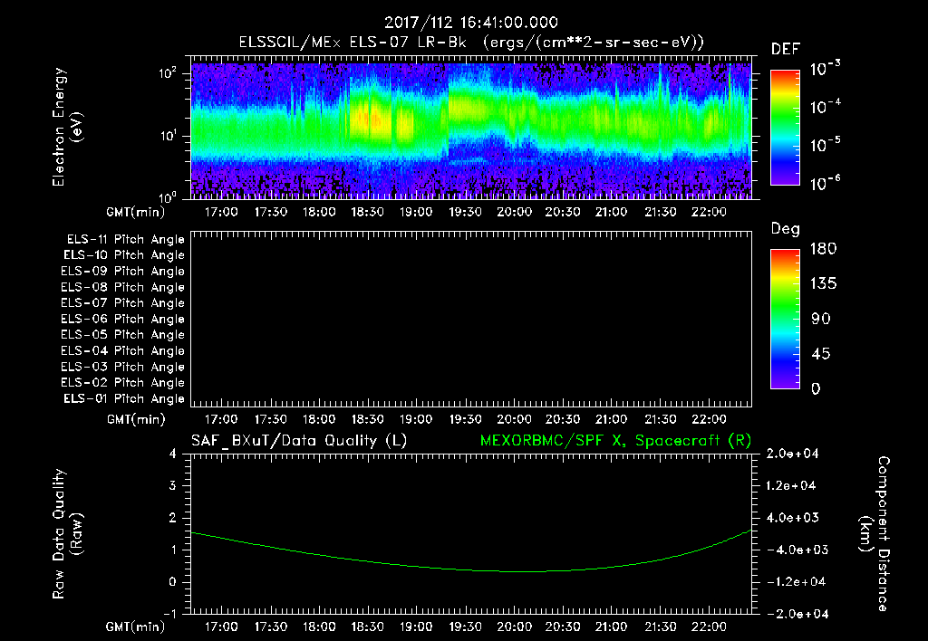Select the ELS-06 Pitch Angle row label

[122, 320]
